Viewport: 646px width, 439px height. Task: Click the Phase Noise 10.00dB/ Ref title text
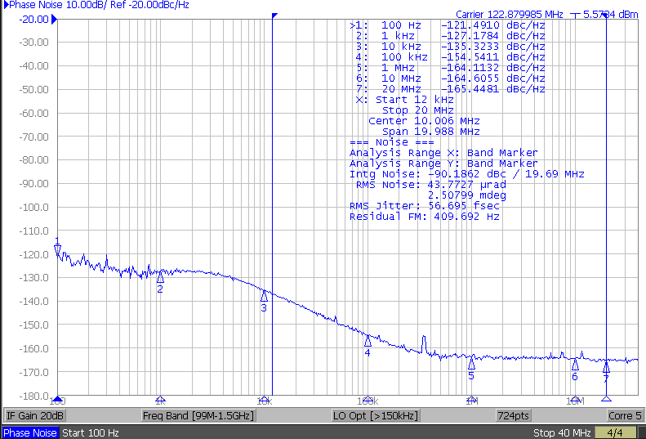click(x=99, y=5)
